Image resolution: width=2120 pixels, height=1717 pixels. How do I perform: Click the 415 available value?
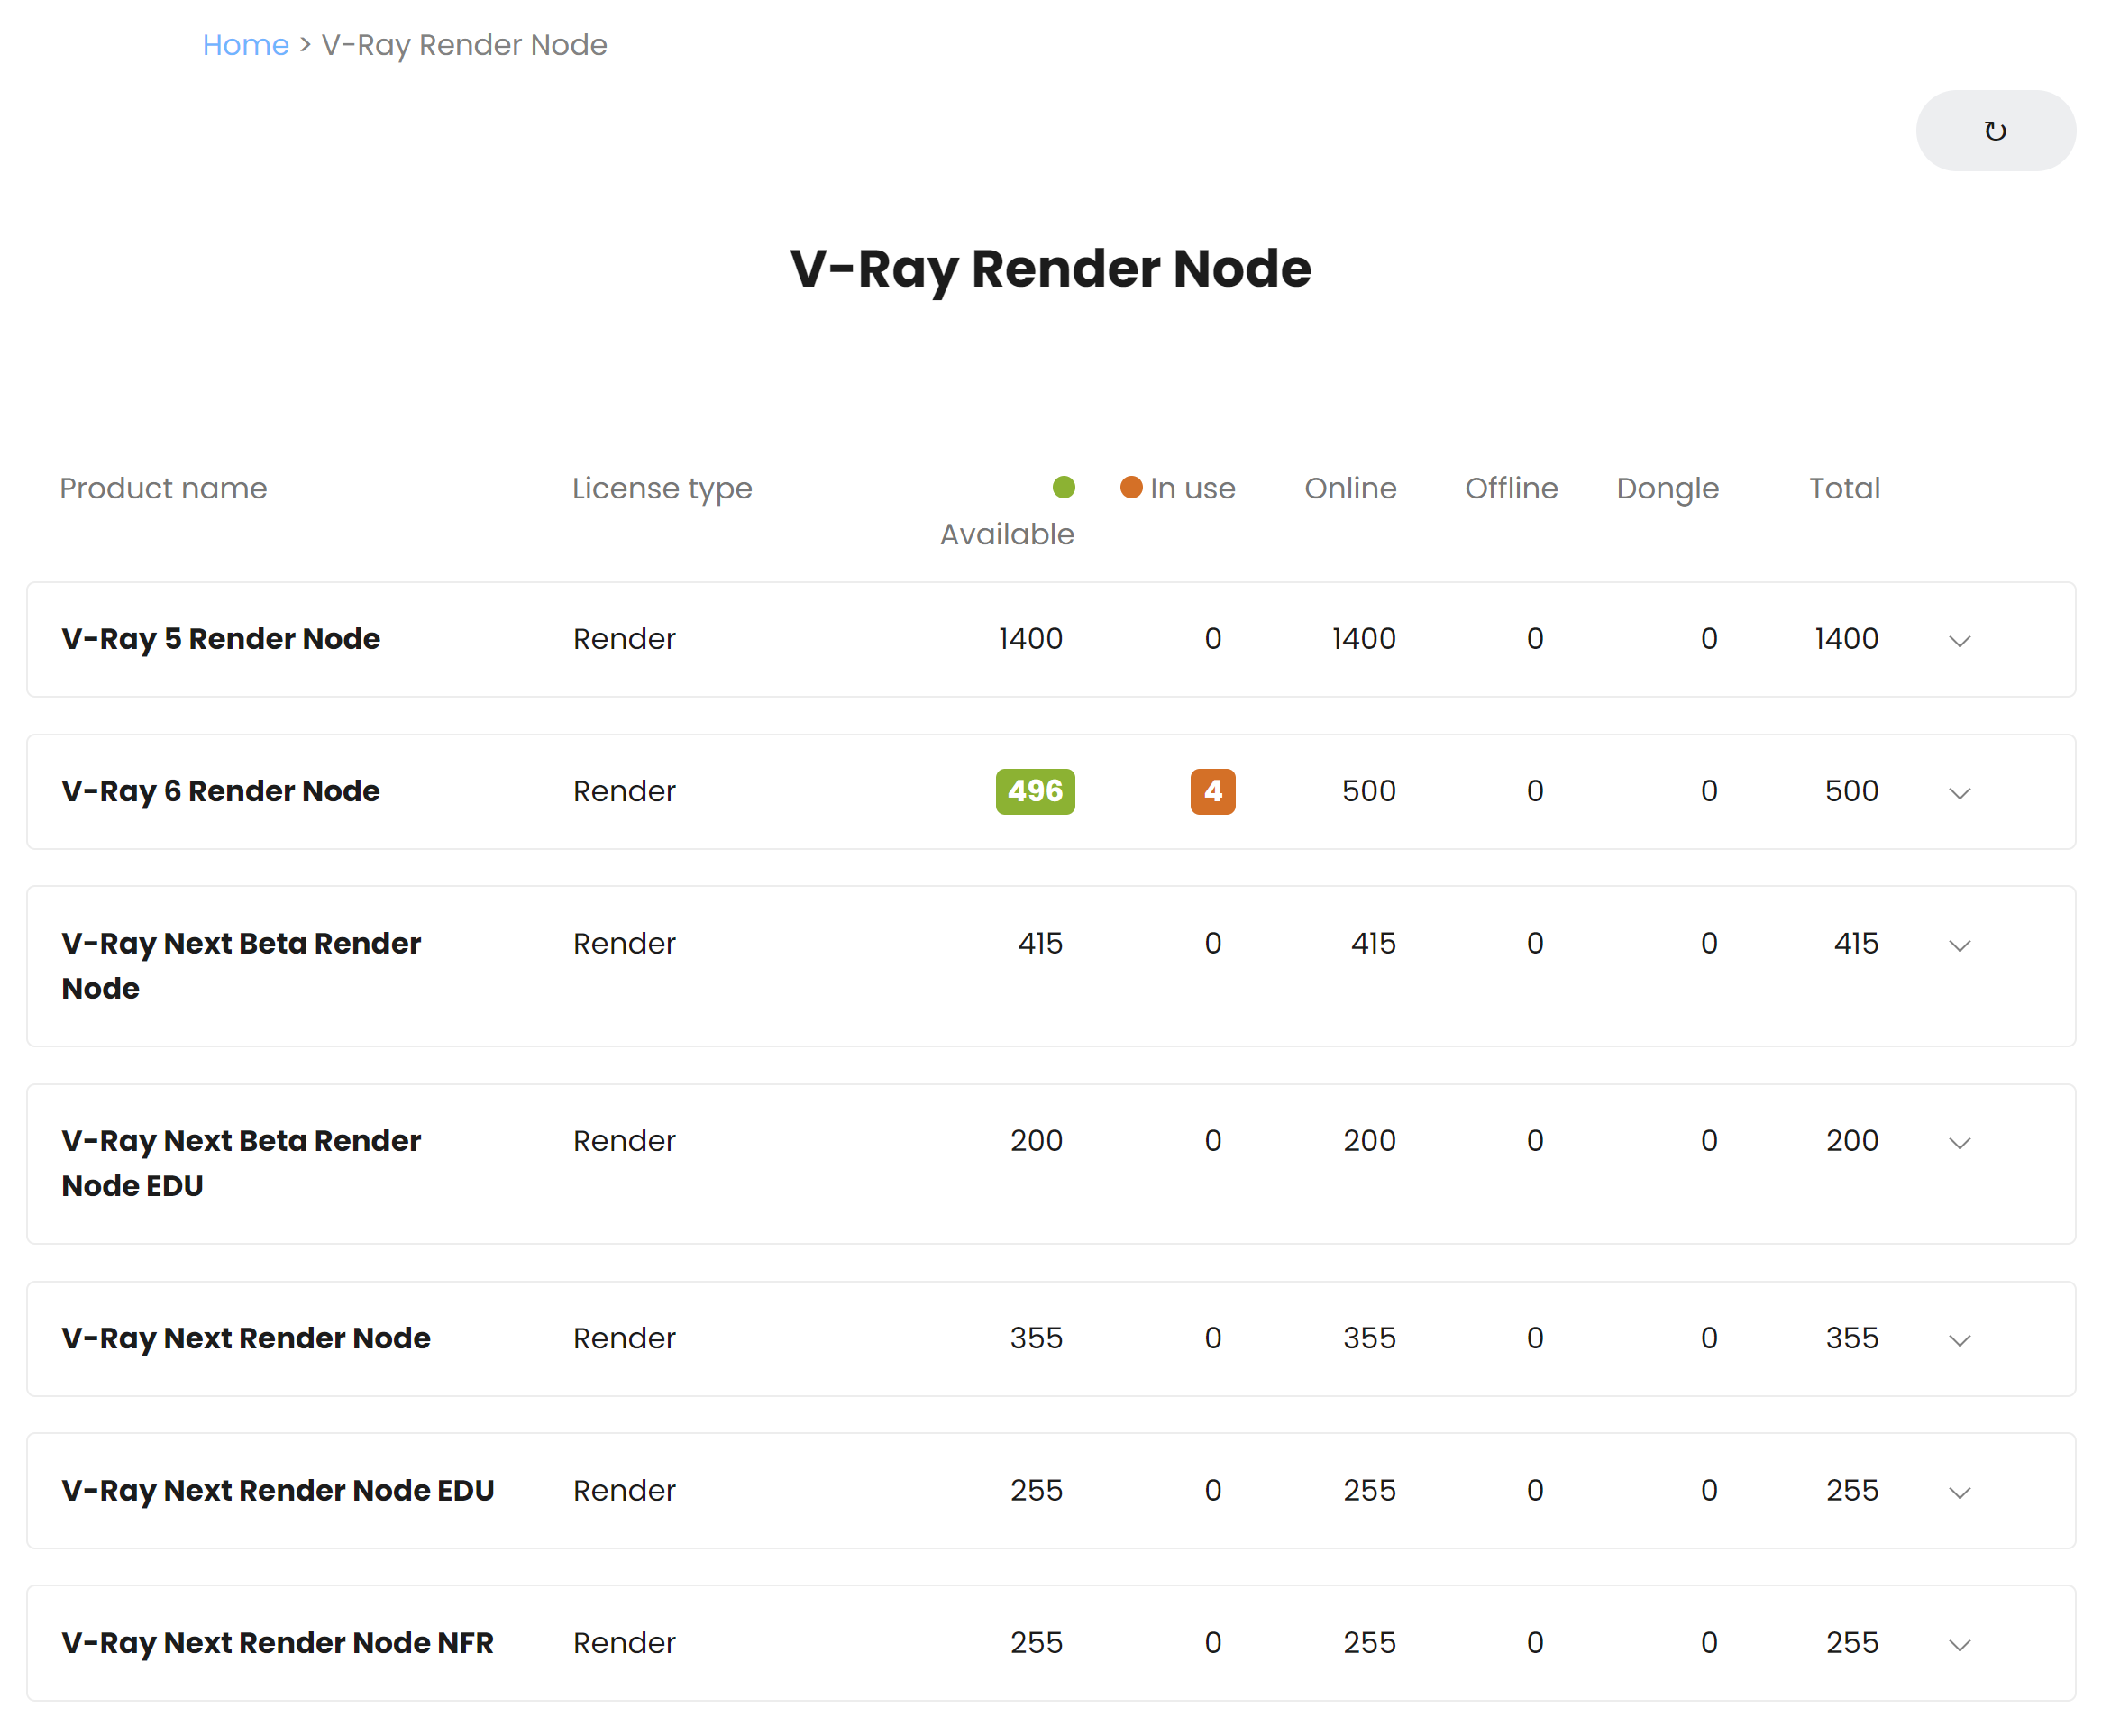click(x=1041, y=944)
